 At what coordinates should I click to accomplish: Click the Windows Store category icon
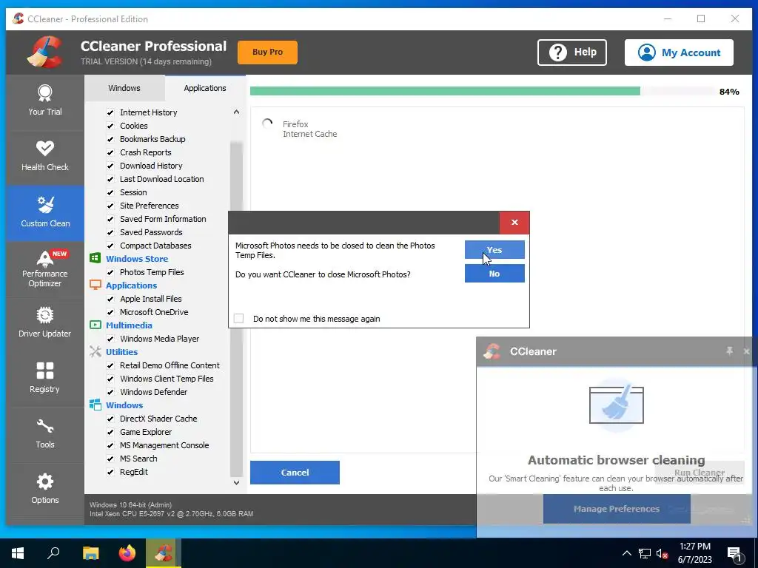tap(95, 258)
